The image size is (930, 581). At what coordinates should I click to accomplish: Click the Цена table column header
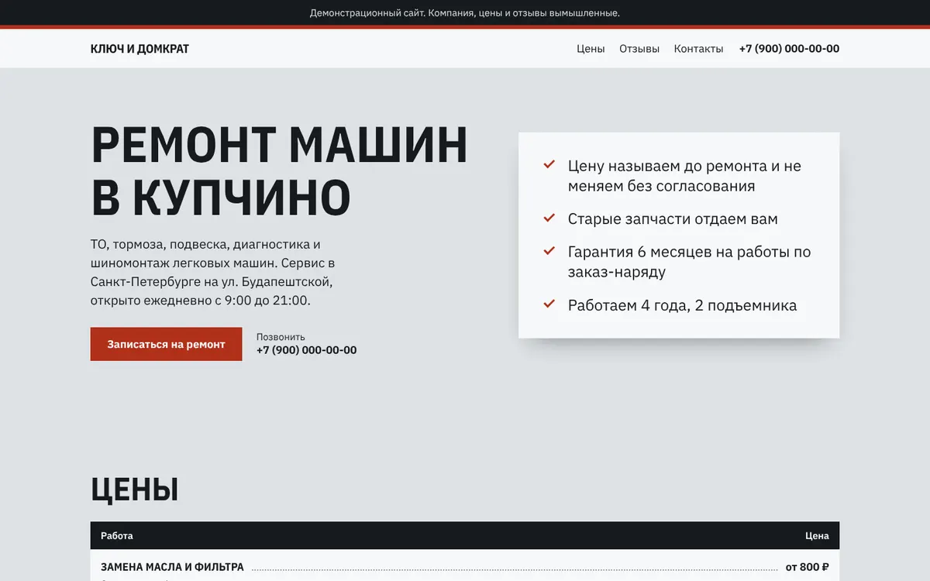(x=817, y=536)
